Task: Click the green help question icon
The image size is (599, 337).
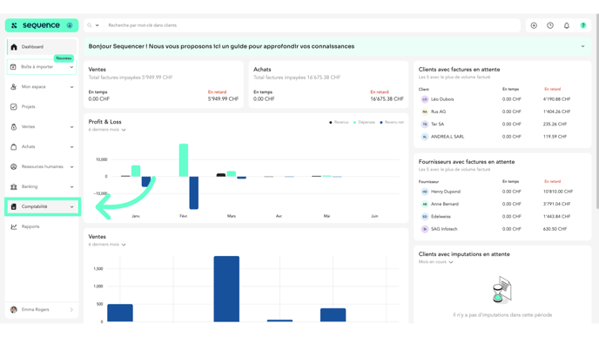Action: (583, 25)
